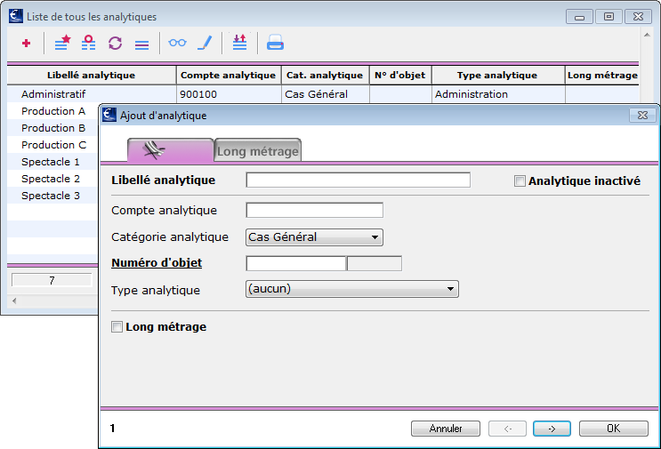
Task: Select the Spectacle 1 row
Action: click(x=51, y=162)
